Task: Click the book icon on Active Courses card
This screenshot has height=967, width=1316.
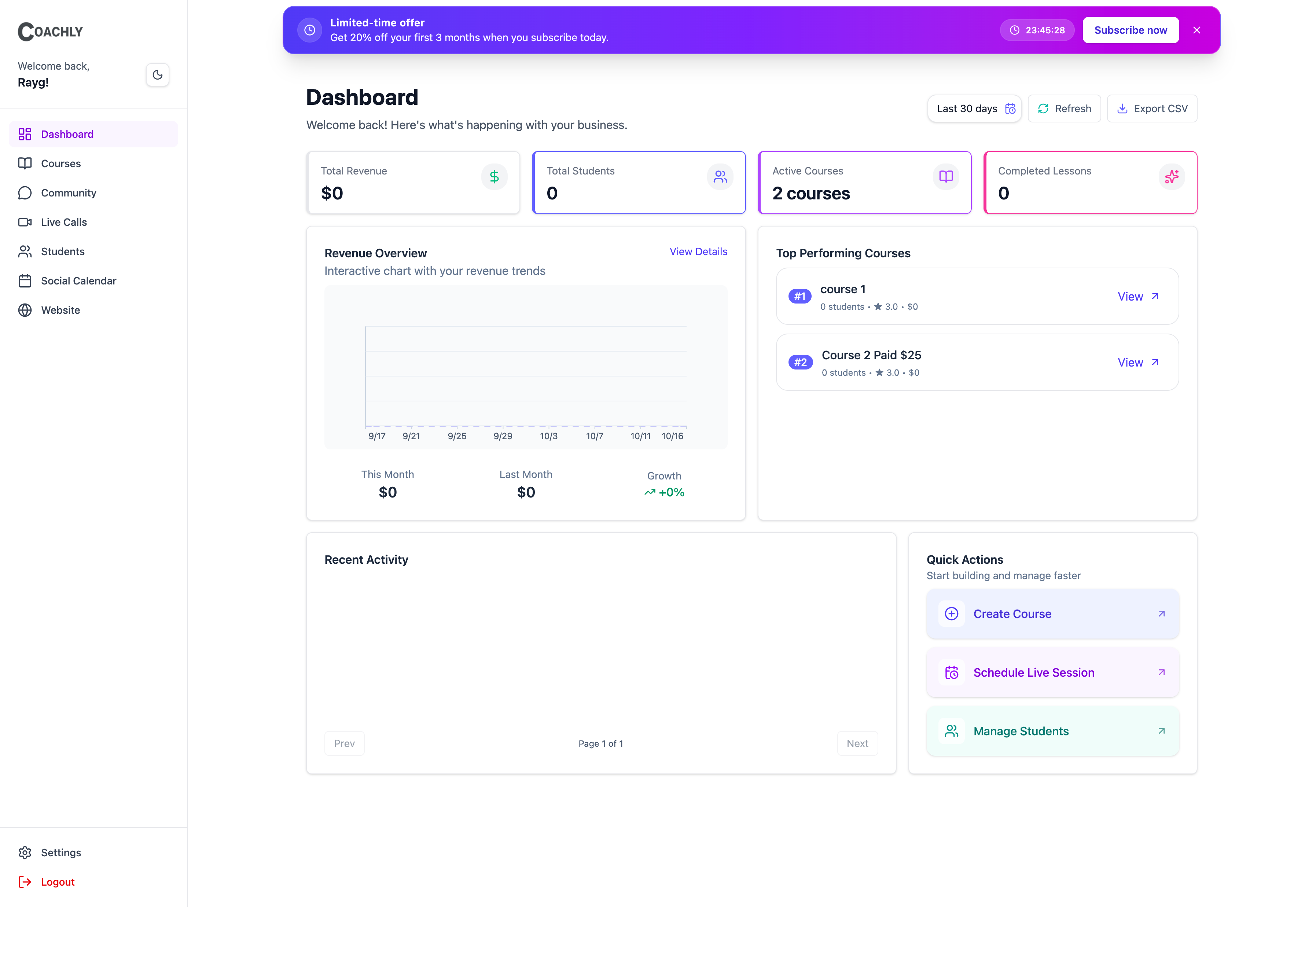Action: click(x=945, y=176)
